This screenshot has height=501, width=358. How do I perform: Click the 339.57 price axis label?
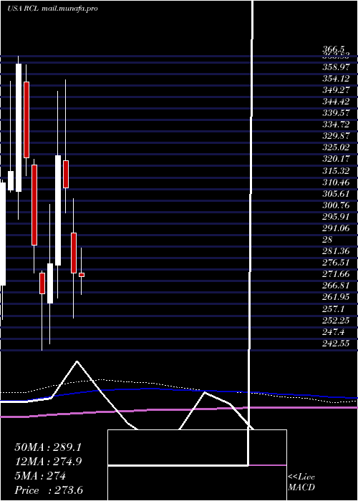[x=336, y=113]
